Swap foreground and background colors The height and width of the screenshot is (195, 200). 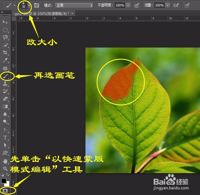click(8, 175)
